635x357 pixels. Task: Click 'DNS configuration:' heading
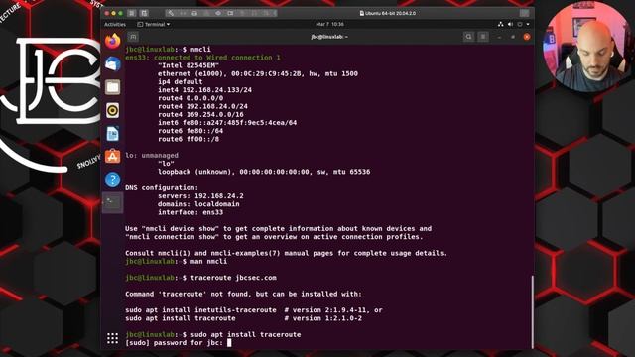click(x=162, y=187)
